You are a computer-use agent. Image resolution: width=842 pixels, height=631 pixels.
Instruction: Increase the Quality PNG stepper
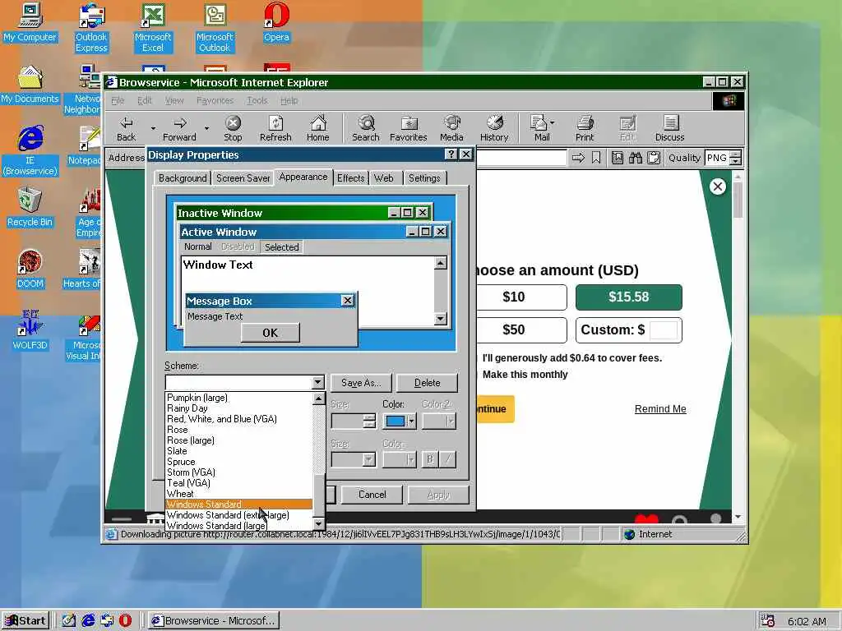pyautogui.click(x=736, y=154)
